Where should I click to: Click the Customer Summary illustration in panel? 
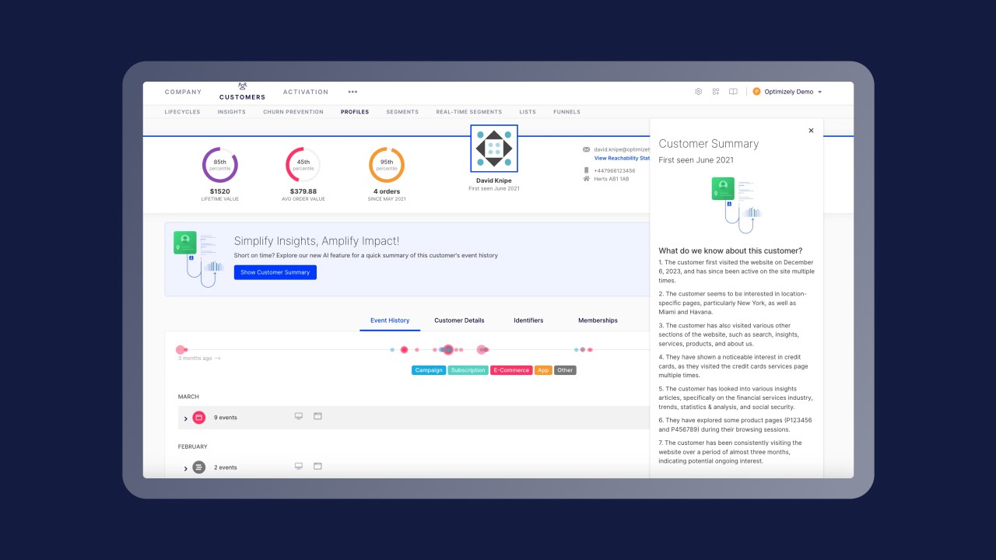tap(736, 205)
